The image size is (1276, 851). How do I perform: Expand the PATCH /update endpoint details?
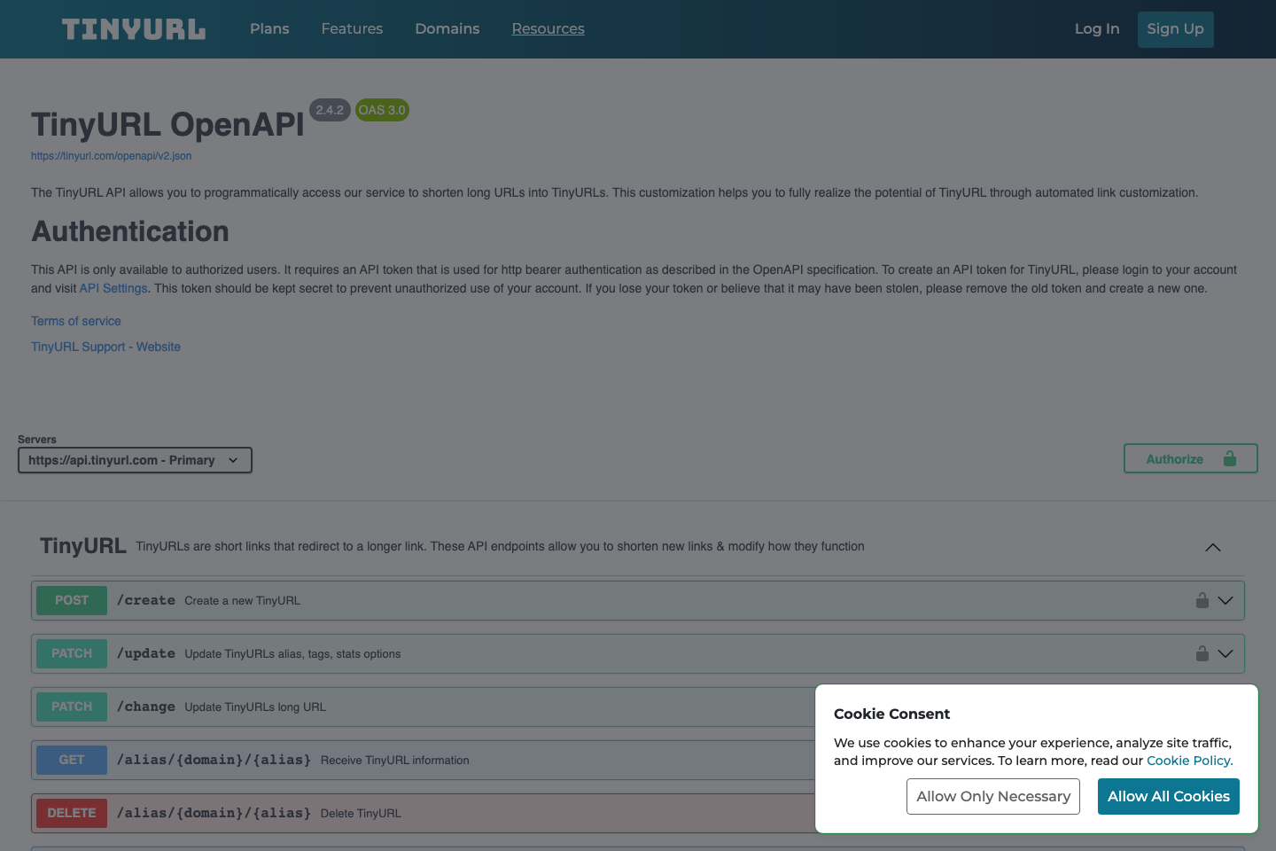coord(1226,653)
